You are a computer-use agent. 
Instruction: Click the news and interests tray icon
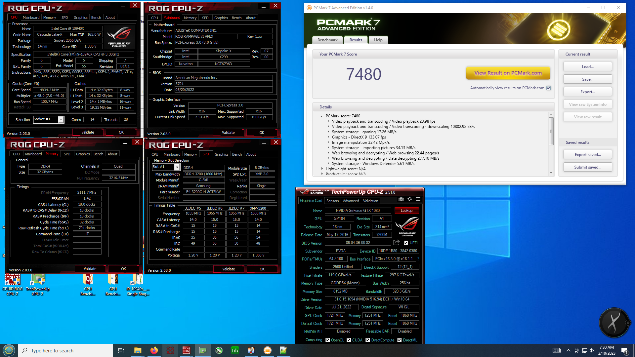[556, 350]
